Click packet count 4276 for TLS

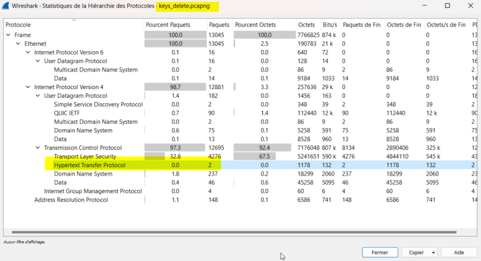[215, 156]
